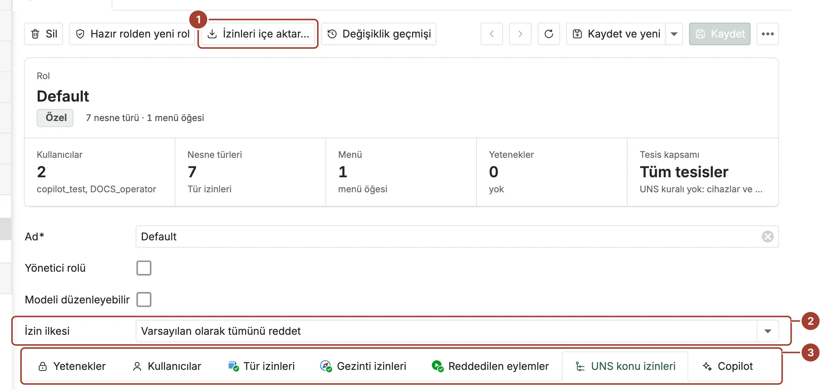This screenshot has height=390, width=830.
Task: Open the Yetenekler summary card
Action: 552,172
